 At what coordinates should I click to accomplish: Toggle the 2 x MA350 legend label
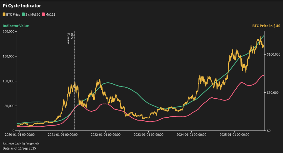[x=33, y=15]
